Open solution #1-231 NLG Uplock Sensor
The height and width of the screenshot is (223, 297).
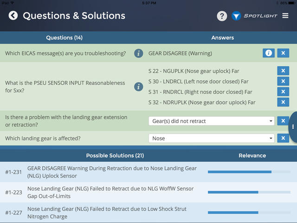[x=148, y=172]
